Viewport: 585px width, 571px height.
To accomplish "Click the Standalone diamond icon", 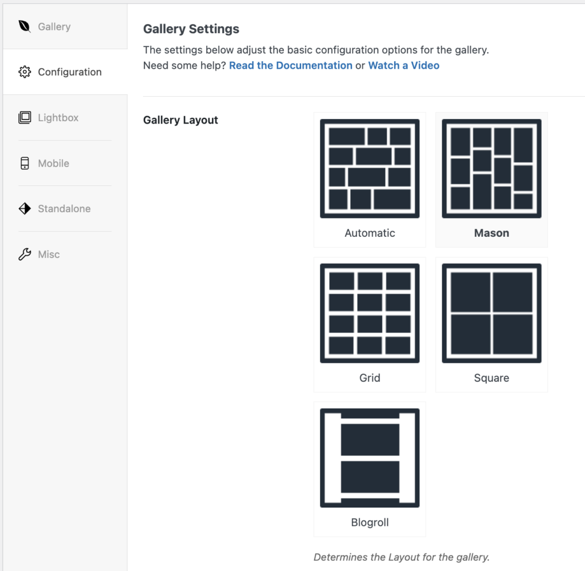I will [x=24, y=208].
